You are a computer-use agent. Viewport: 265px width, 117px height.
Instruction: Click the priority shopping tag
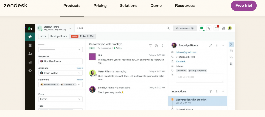tap(197, 71)
